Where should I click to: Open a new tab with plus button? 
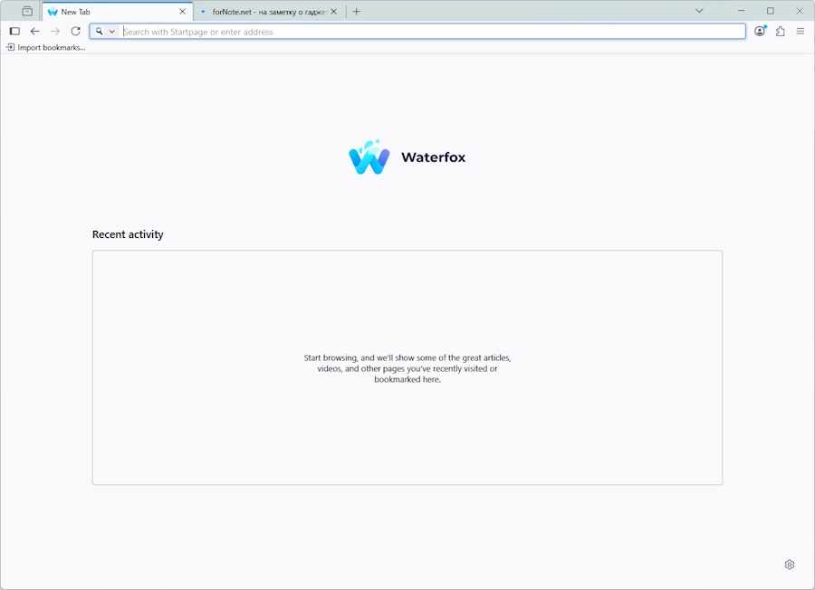pyautogui.click(x=356, y=12)
